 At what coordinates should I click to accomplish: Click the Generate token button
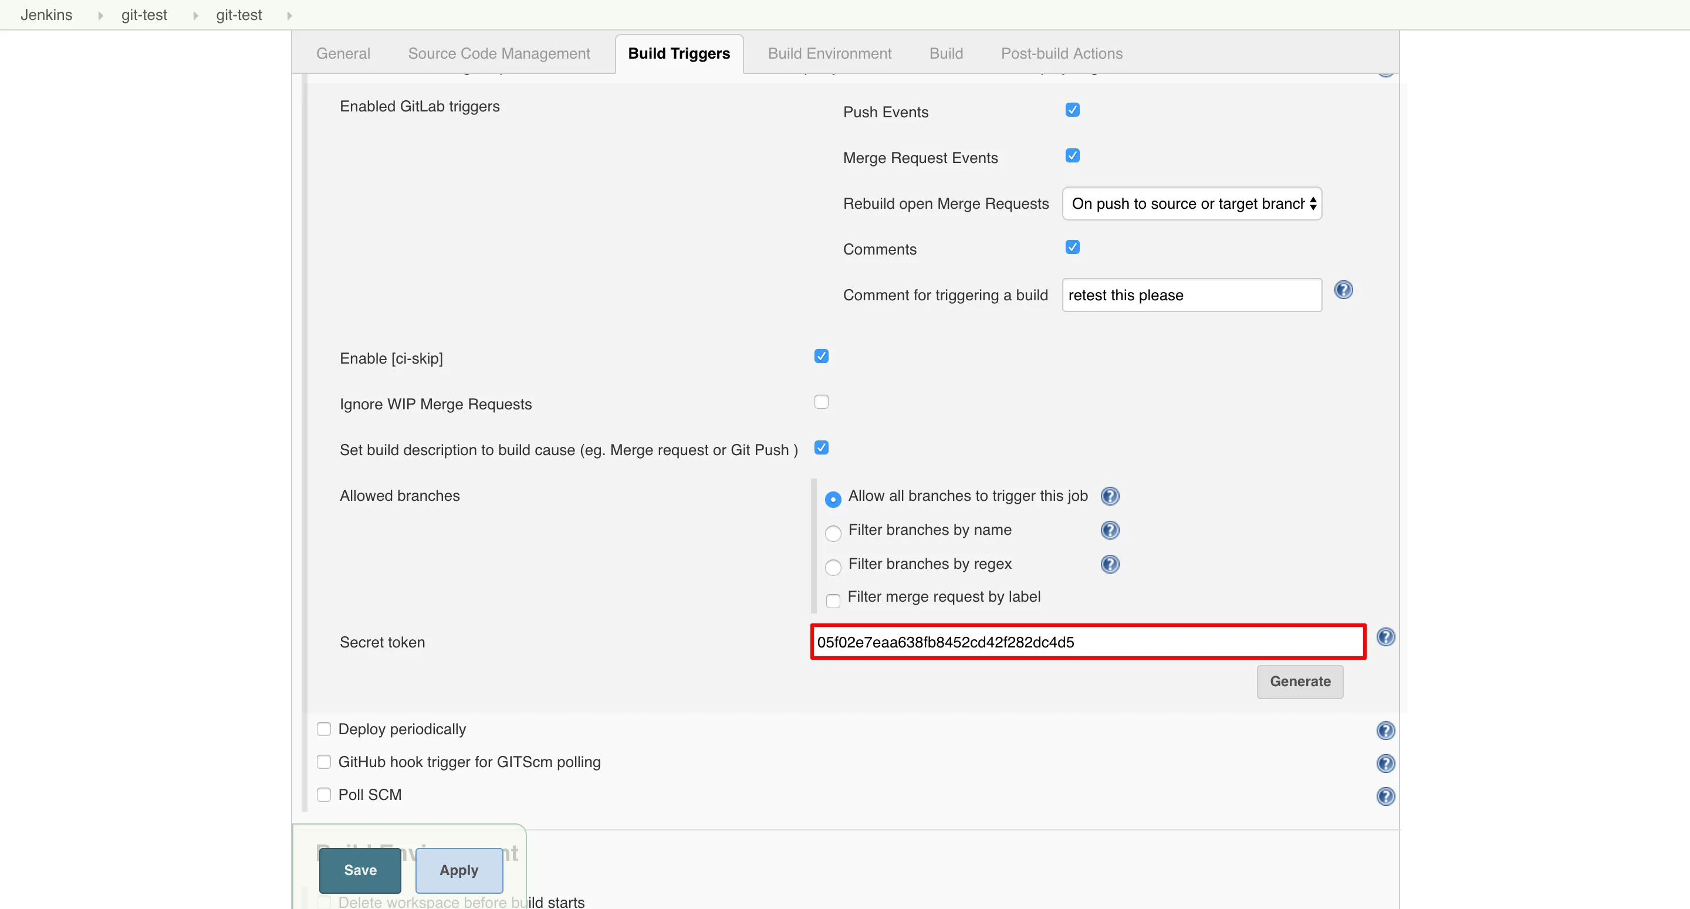(1299, 681)
